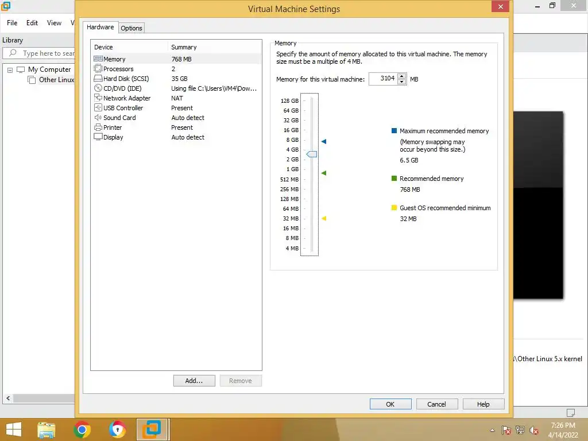Open the File menu
The width and height of the screenshot is (588, 441).
point(12,23)
